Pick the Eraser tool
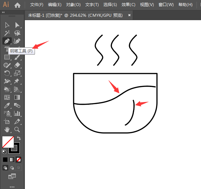 (17, 65)
